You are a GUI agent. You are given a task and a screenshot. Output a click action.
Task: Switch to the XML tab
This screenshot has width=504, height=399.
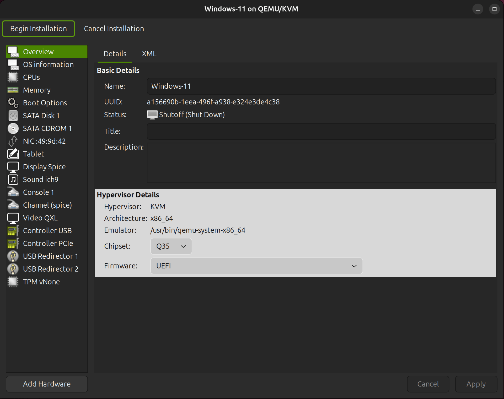click(149, 53)
